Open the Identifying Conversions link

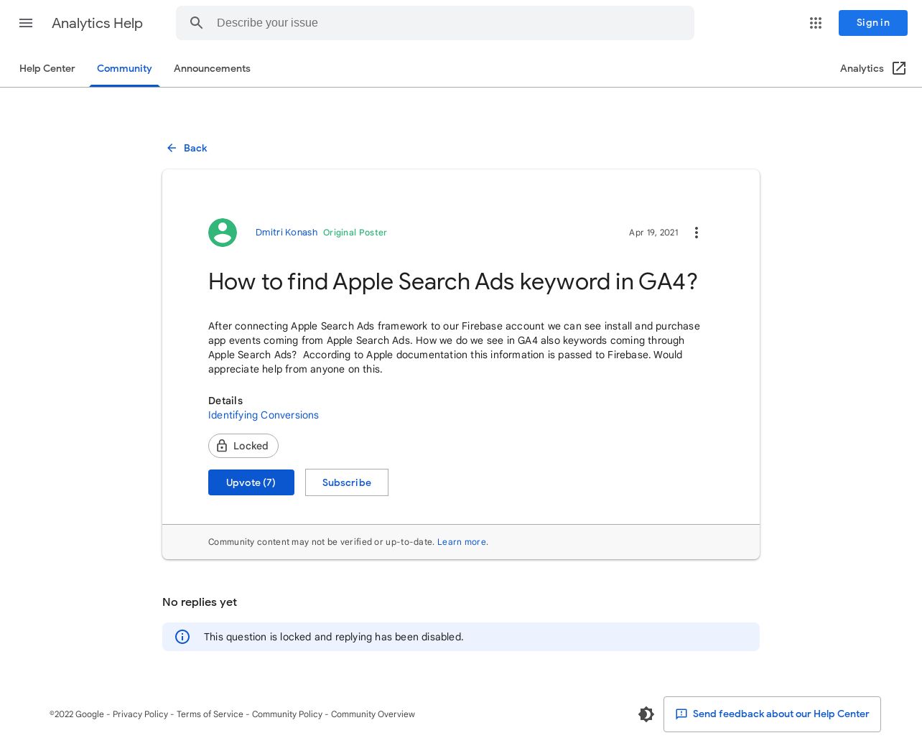pos(264,415)
